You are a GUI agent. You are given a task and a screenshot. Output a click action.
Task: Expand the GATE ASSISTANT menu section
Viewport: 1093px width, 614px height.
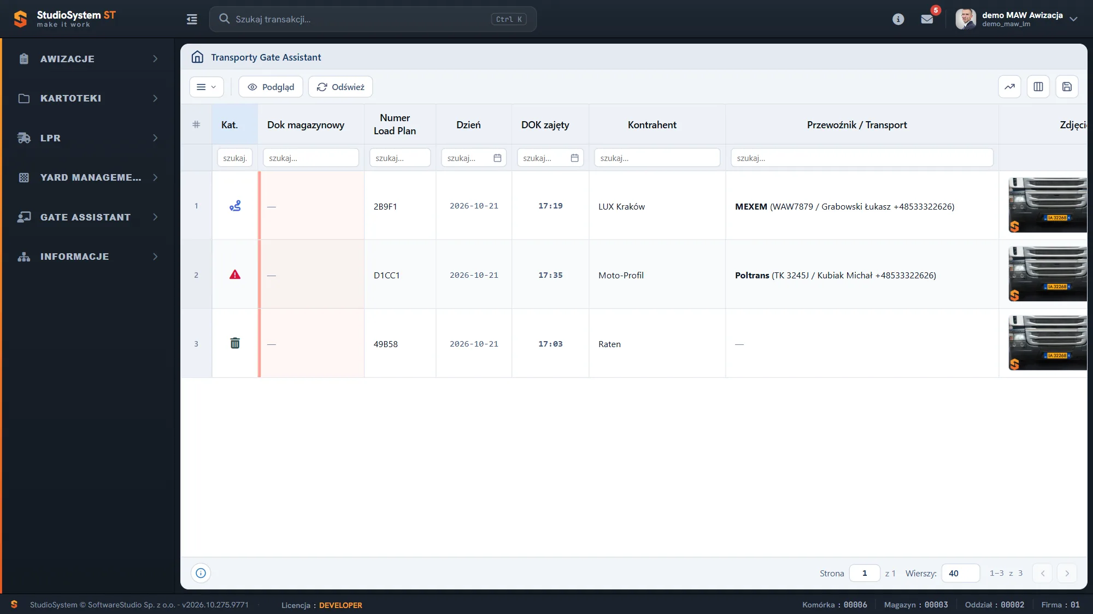pos(89,217)
